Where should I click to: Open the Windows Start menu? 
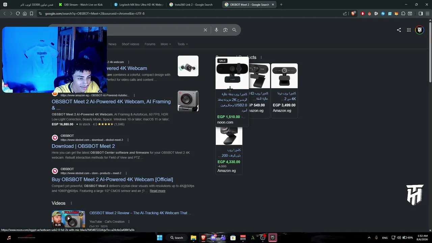[x=160, y=238]
